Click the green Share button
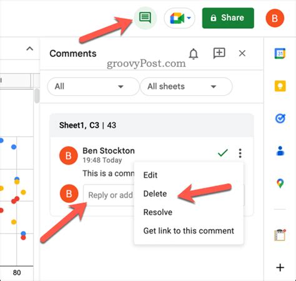The width and height of the screenshot is (296, 281). click(x=228, y=18)
